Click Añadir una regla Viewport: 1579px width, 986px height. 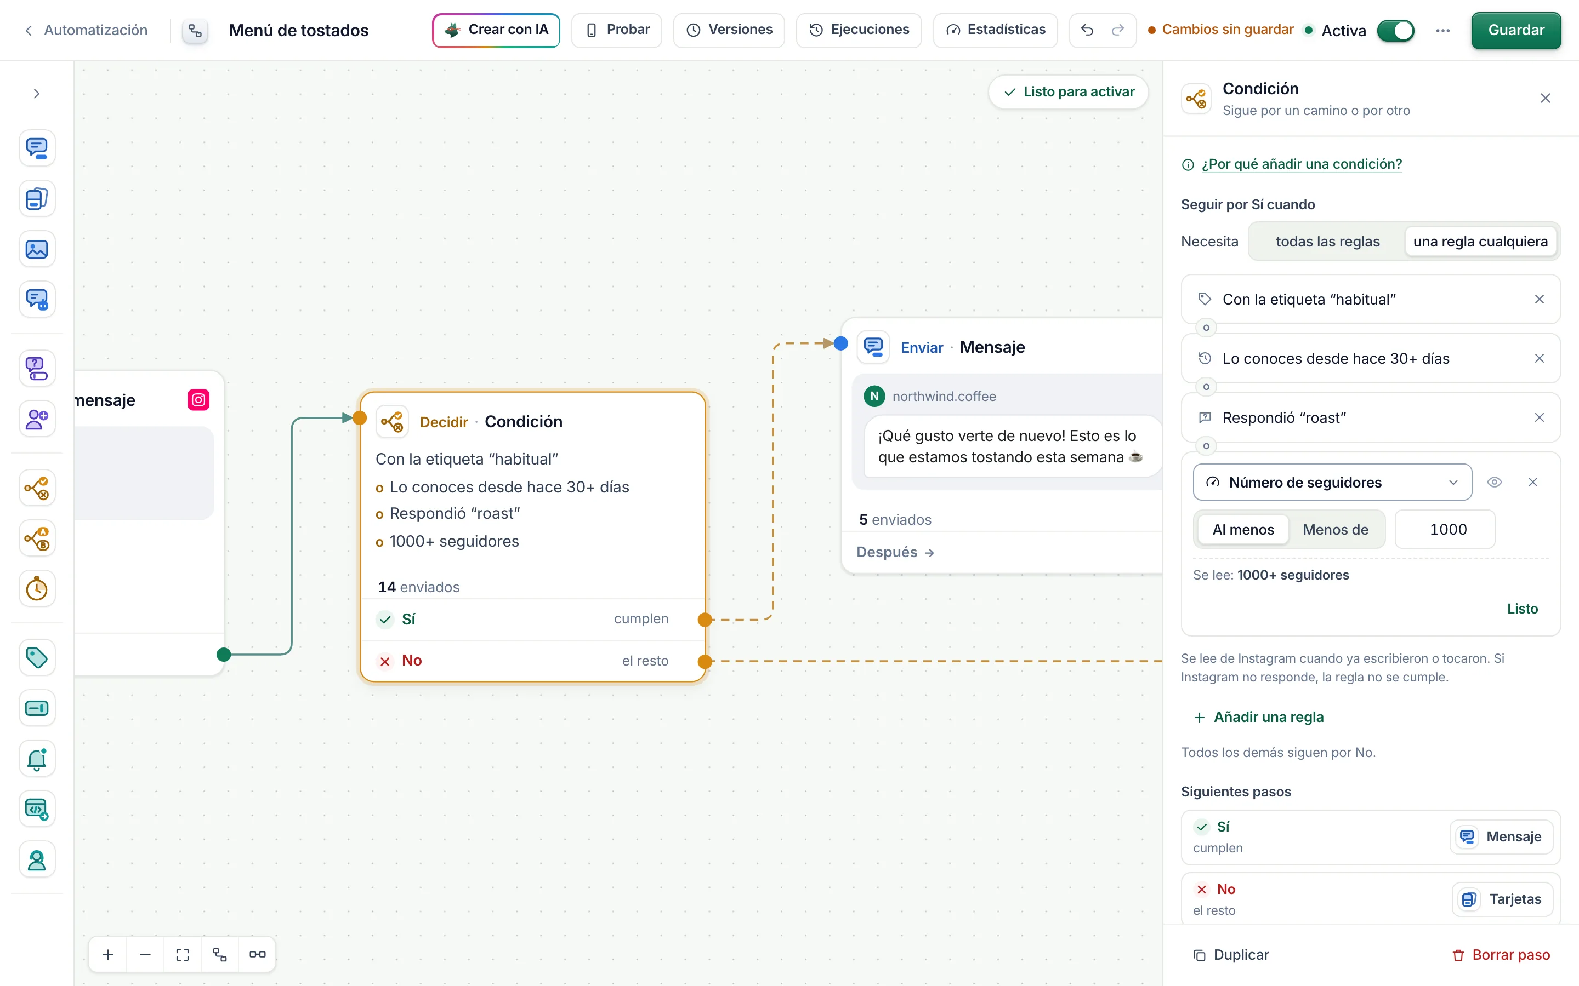pos(1258,718)
